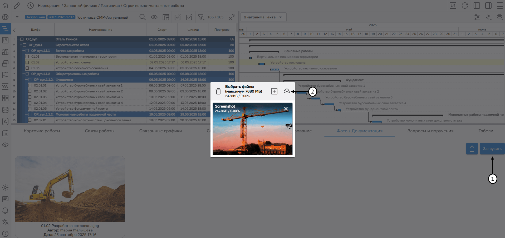This screenshot has height=238, width=505.
Task: Toggle the eye visibility icon in toolbar
Action: [x=154, y=17]
